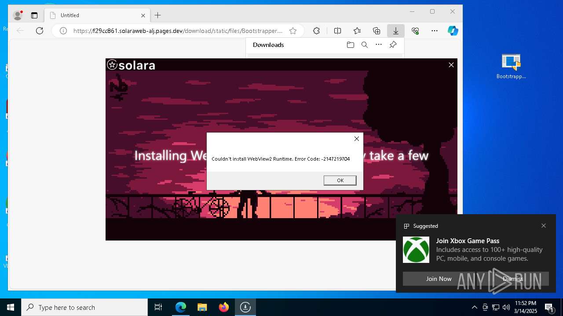Viewport: 563px width, 316px height.
Task: Open volume control tray icon
Action: click(x=506, y=307)
